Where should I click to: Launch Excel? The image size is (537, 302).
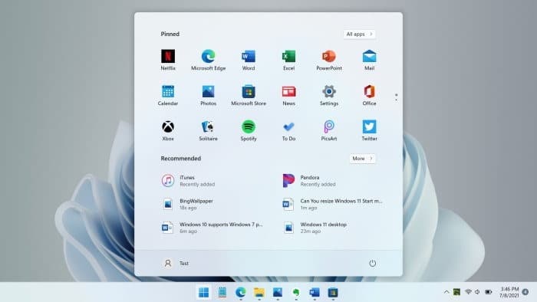tap(288, 60)
